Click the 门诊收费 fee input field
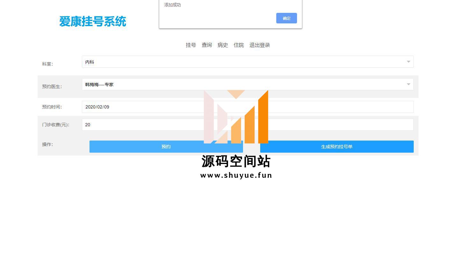The image size is (472, 270). tap(247, 125)
